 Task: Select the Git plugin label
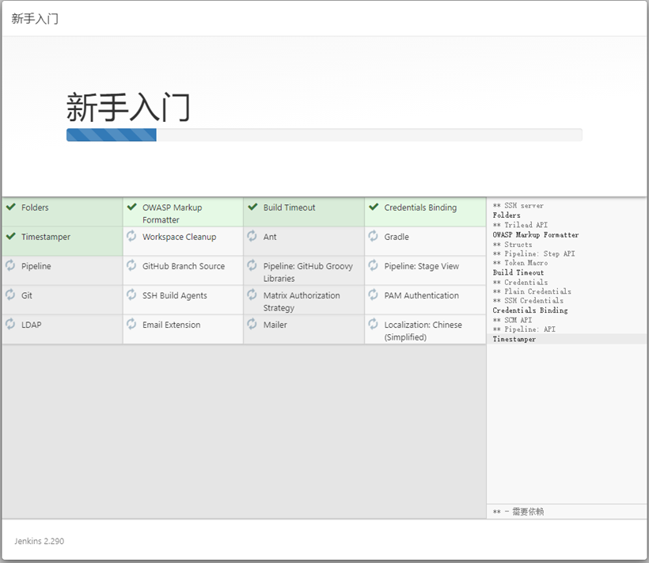(26, 295)
